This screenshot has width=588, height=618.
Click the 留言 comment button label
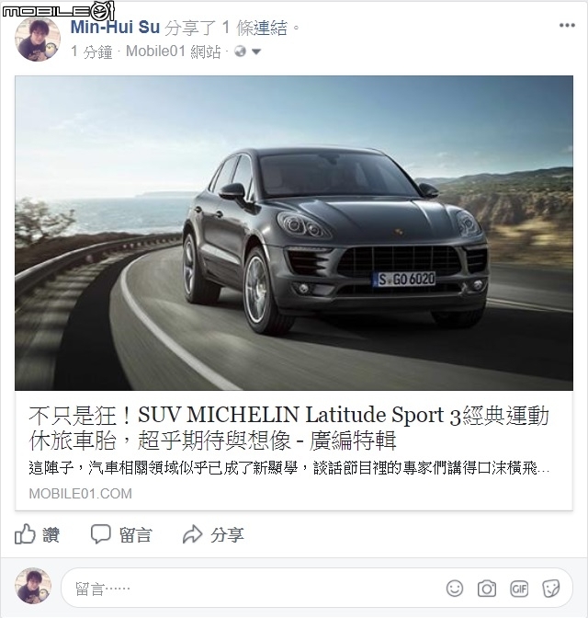135,535
